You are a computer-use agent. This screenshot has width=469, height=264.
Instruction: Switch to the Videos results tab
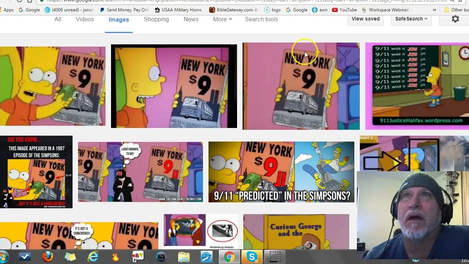85,19
